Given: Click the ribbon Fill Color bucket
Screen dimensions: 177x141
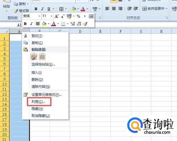Looking at the screenshot, I should pos(74,9).
